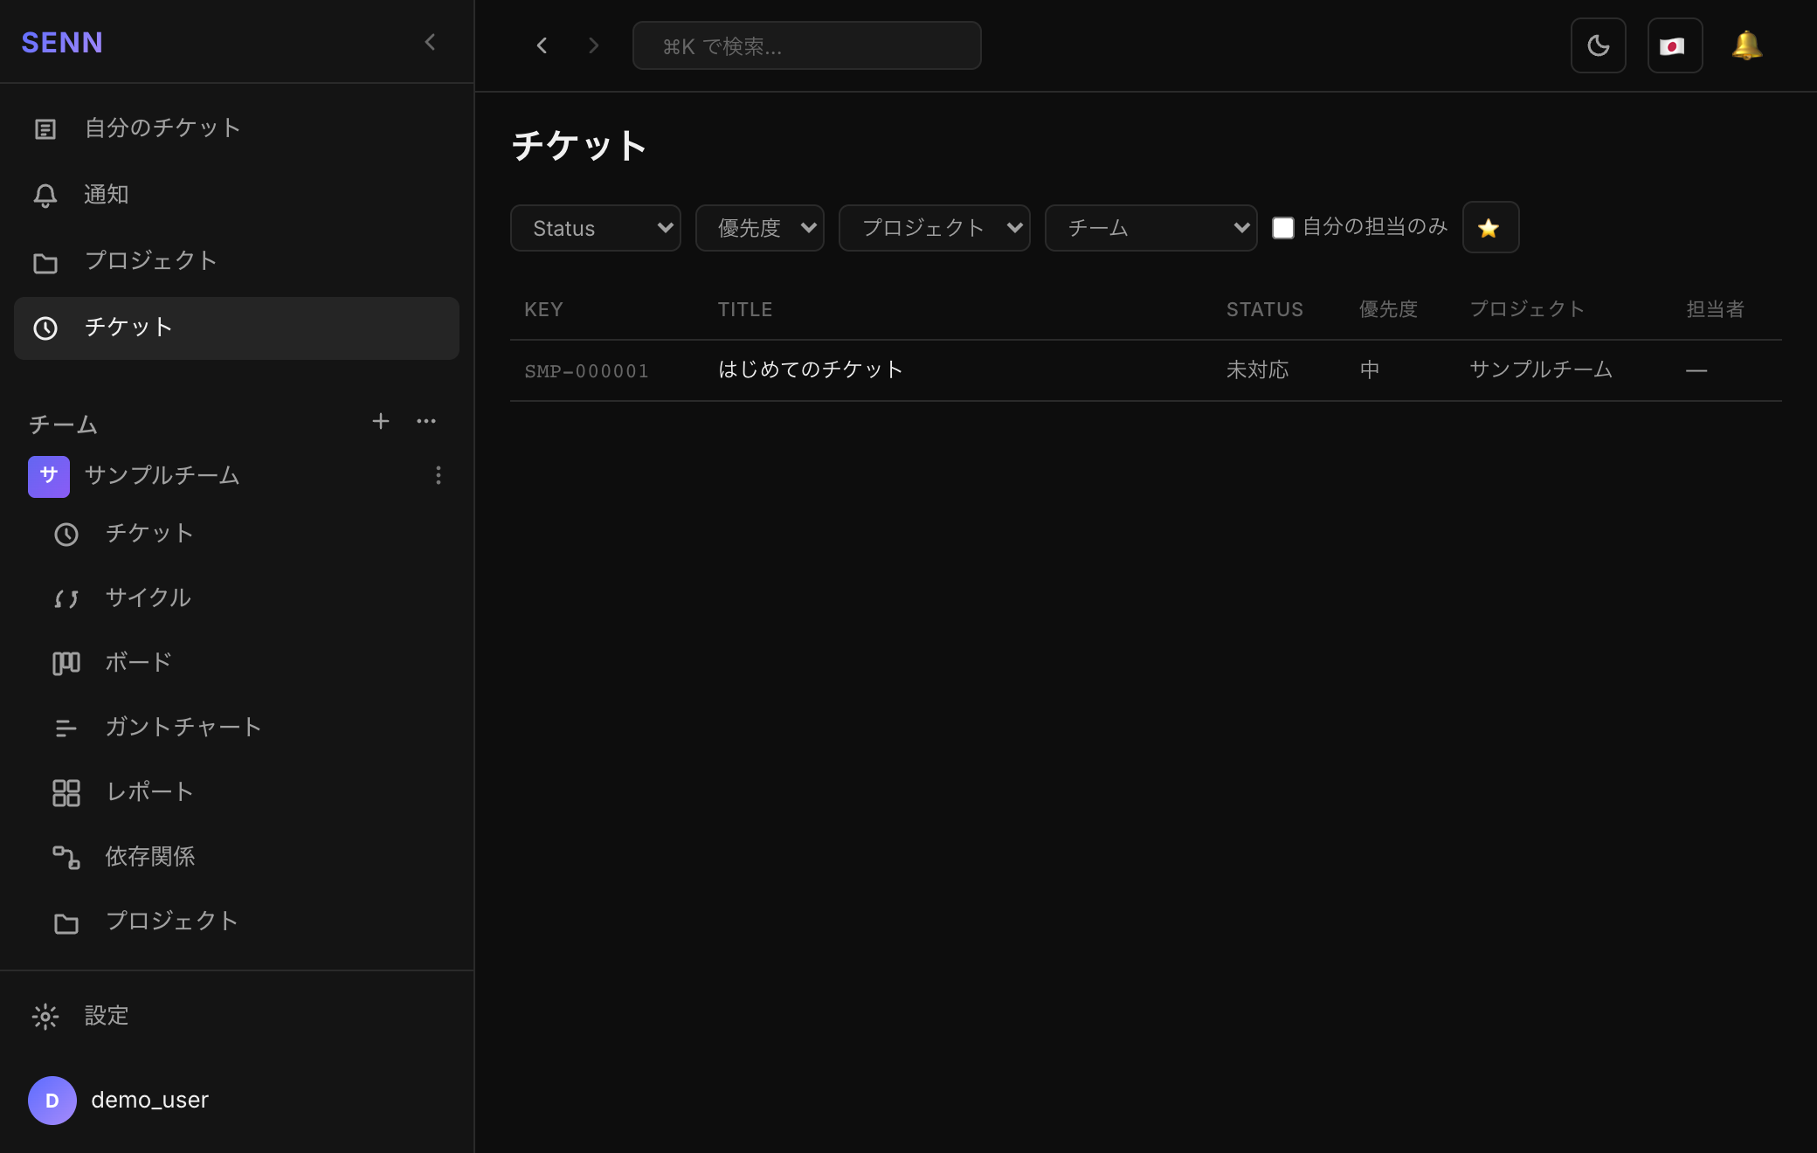Image resolution: width=1817 pixels, height=1153 pixels.
Task: Open サンプルチーム vertical dots menu
Action: tap(439, 475)
